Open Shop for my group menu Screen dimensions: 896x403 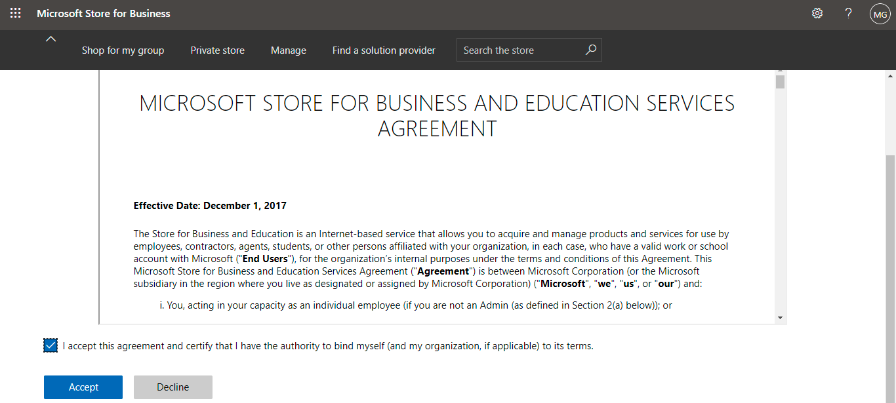pos(123,50)
